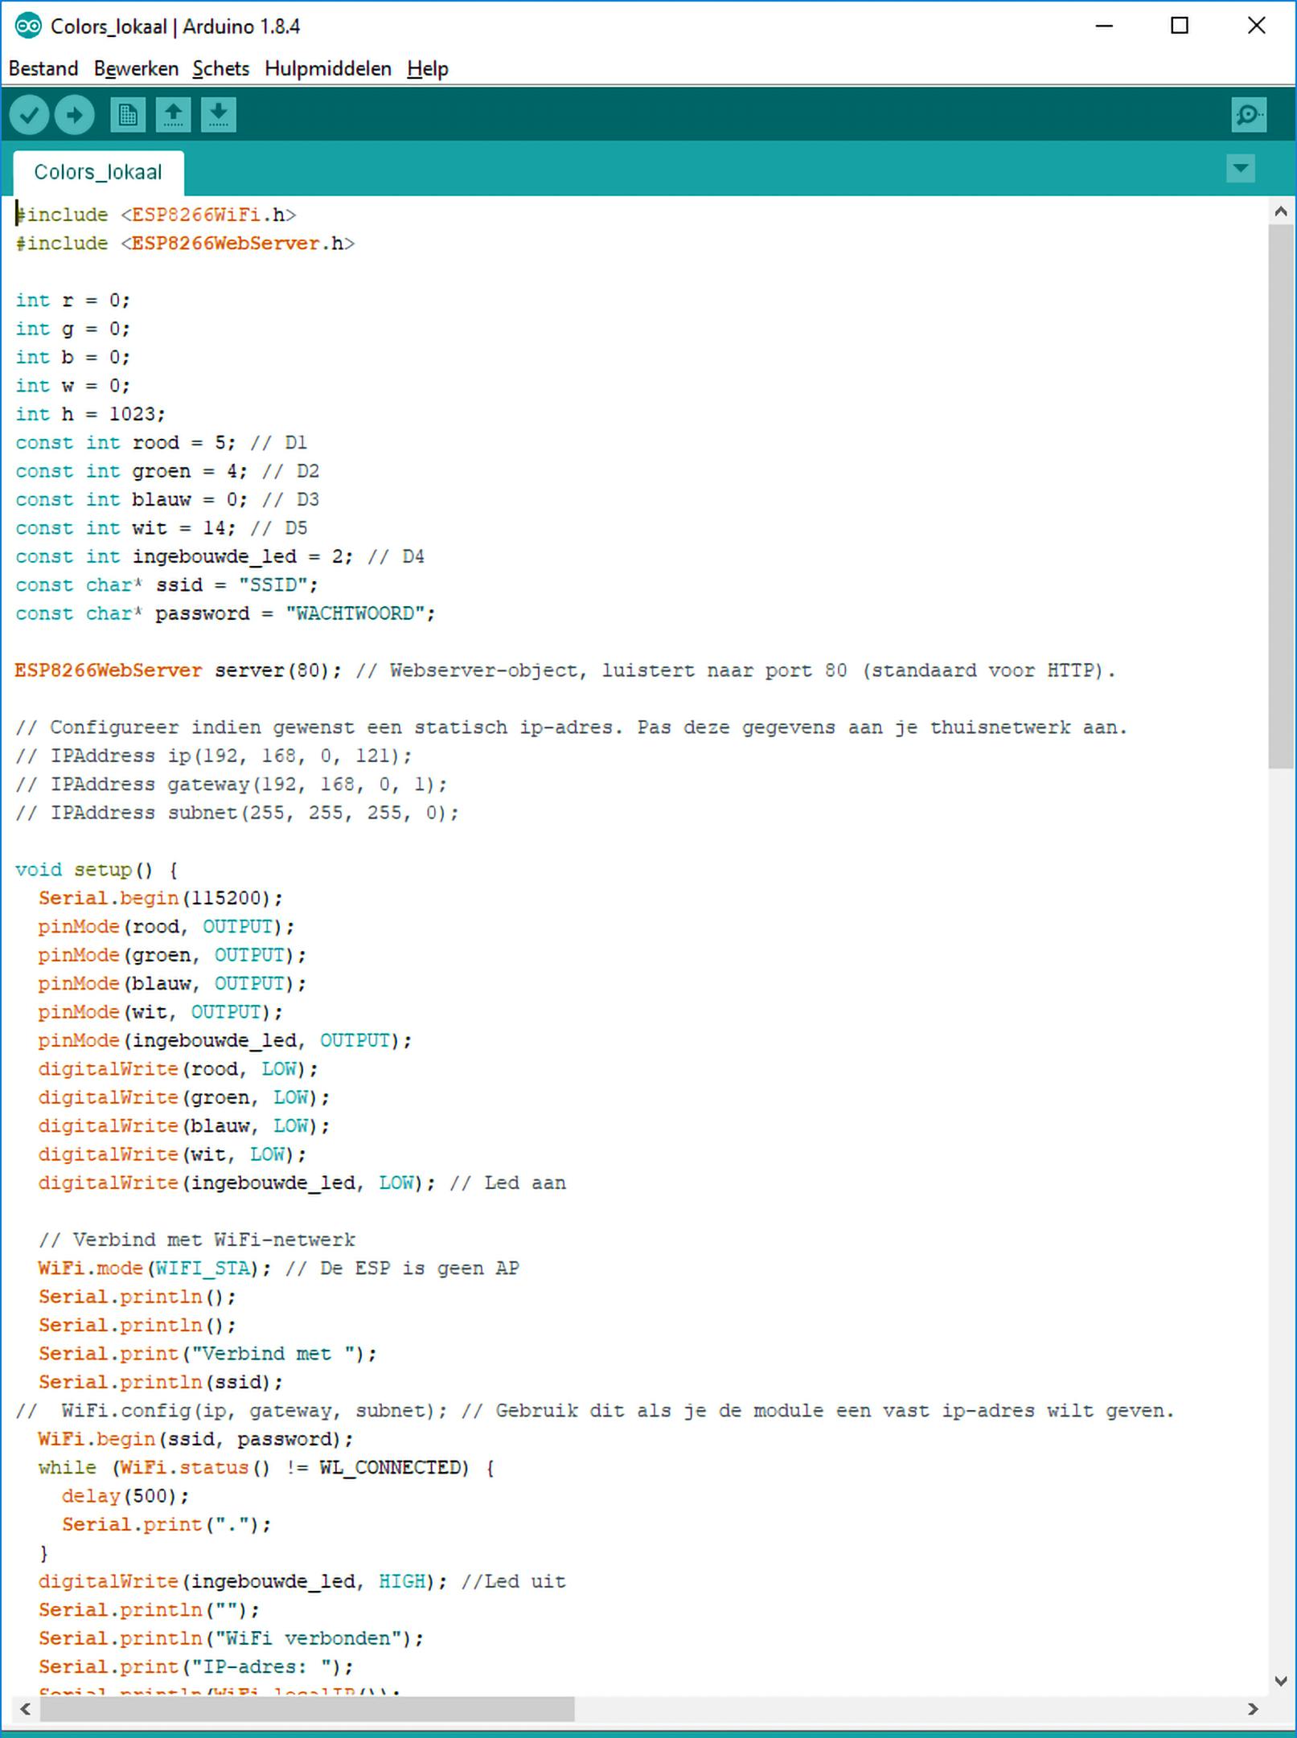Click the vertical scrollbar down arrow

coord(1281,1681)
